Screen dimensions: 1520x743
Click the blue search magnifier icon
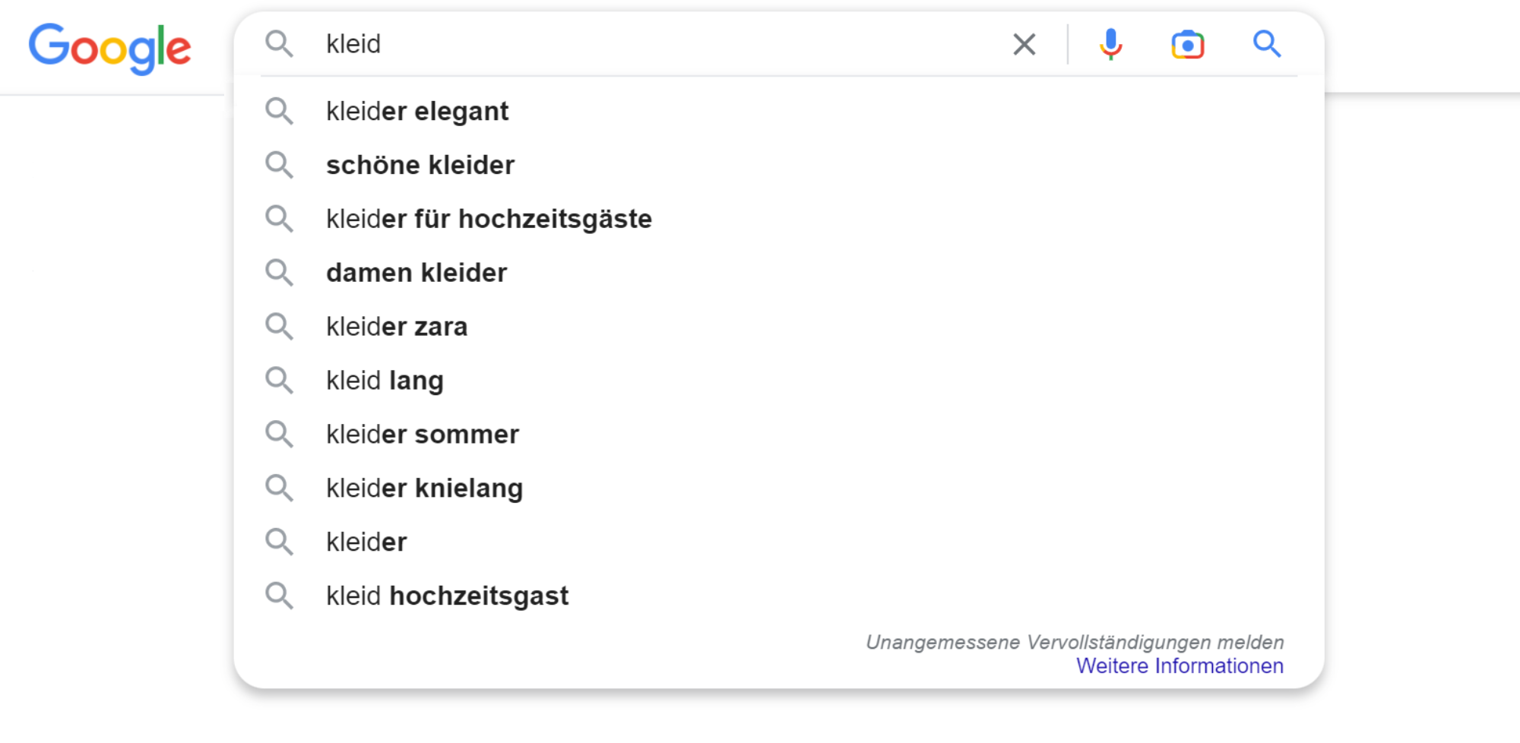pos(1267,45)
